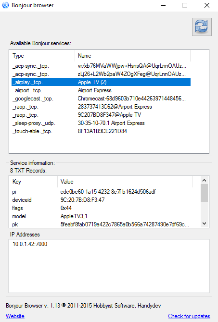Pick the _sleep-proxy._udp service row

click(x=101, y=123)
